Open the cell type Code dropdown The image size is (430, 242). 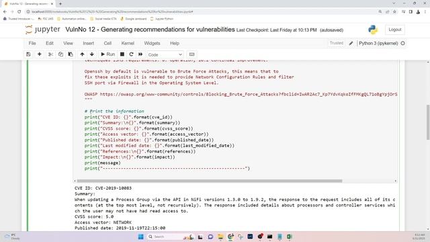tap(165, 54)
